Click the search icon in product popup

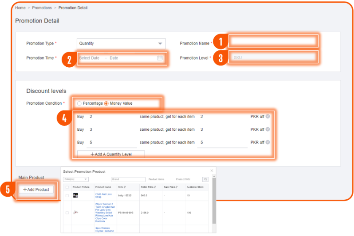205,179
